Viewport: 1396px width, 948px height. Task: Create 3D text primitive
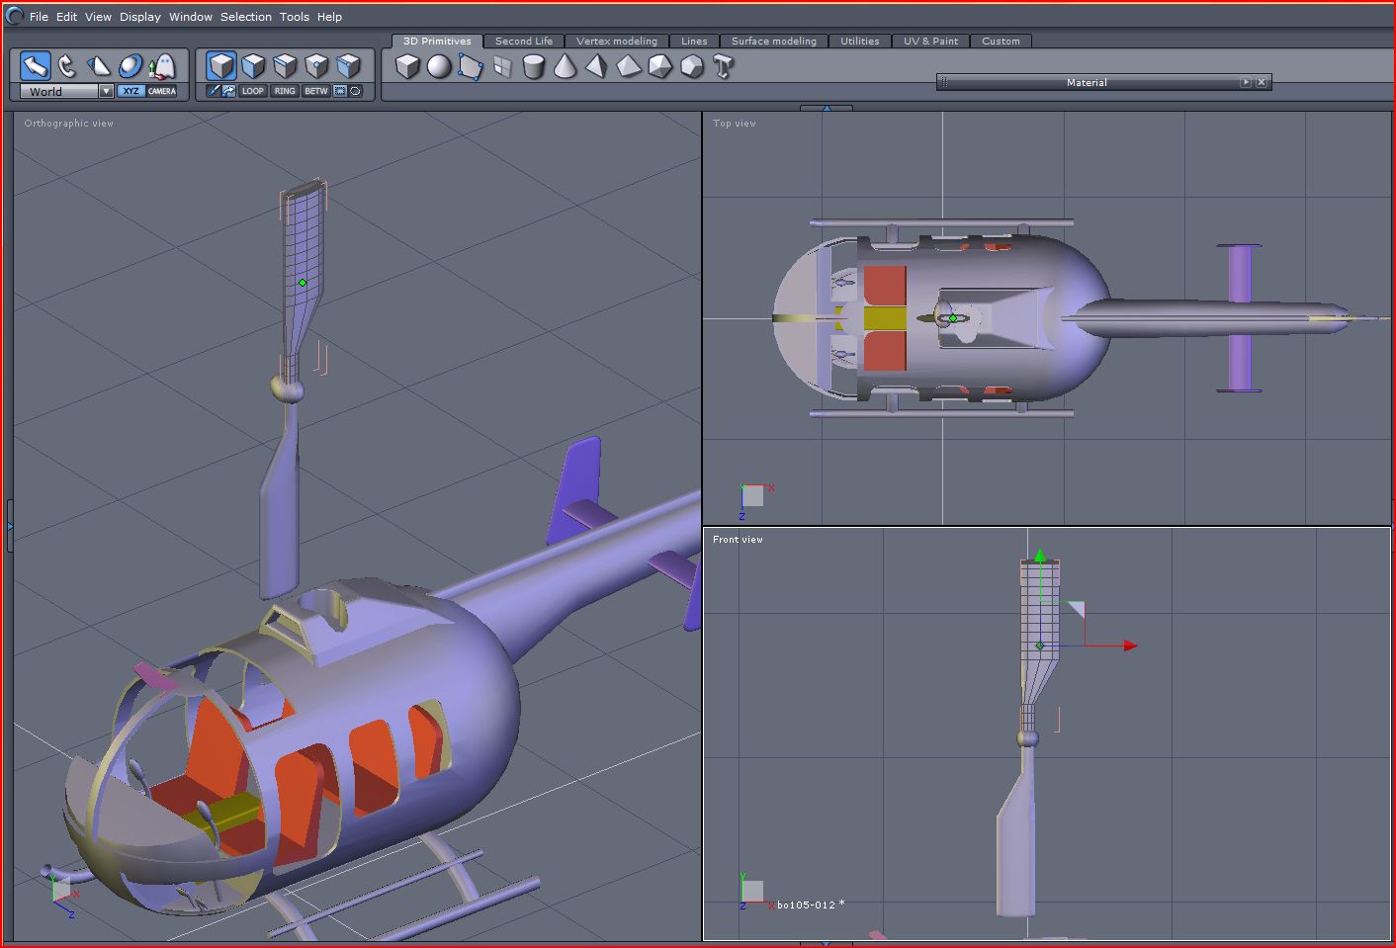pyautogui.click(x=724, y=66)
